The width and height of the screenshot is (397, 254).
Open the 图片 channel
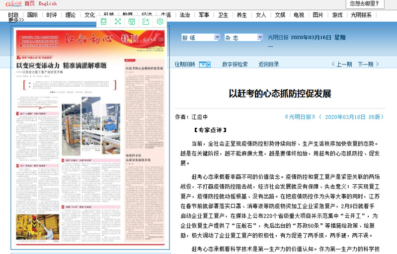318,15
